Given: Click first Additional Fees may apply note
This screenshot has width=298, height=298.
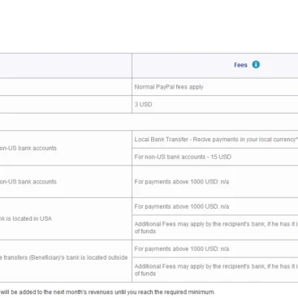Looking at the screenshot, I should coord(215,227).
